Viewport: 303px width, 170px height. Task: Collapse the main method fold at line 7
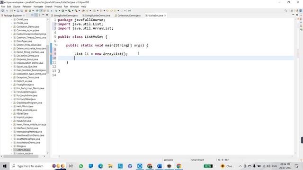[57, 45]
